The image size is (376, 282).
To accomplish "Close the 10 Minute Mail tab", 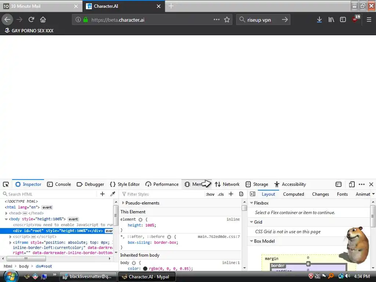I will [76, 6].
